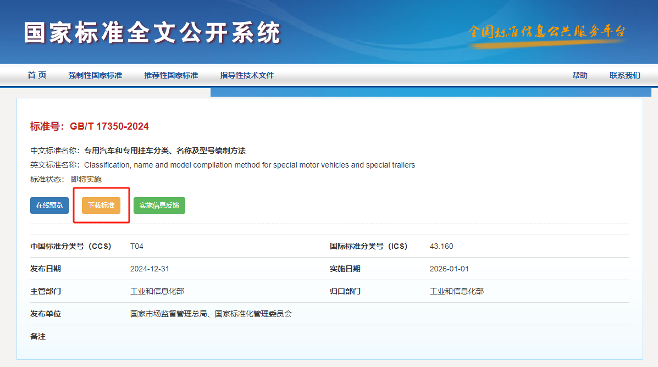The height and width of the screenshot is (367, 658).
Task: Select 推荐性国家标准 from the navigation
Action: coord(171,75)
